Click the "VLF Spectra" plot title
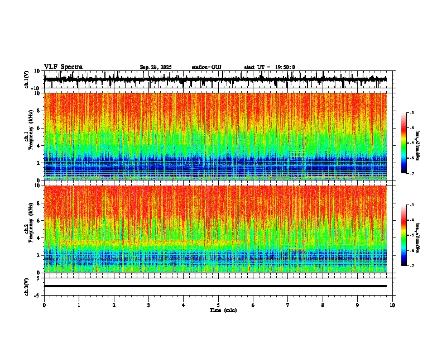Image resolution: width=442 pixels, height=342 pixels. [x=63, y=67]
